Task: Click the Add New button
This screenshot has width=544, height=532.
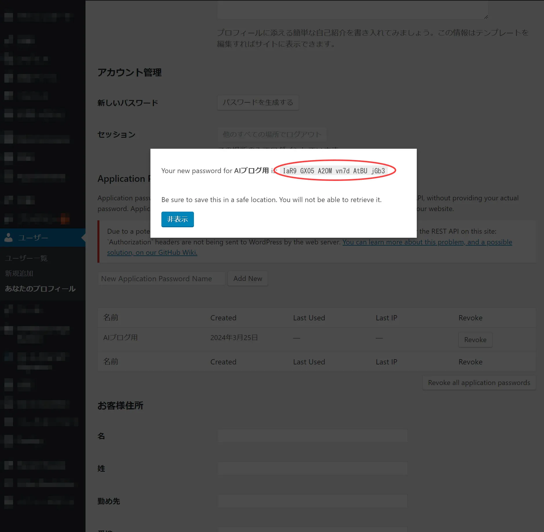Action: click(248, 279)
